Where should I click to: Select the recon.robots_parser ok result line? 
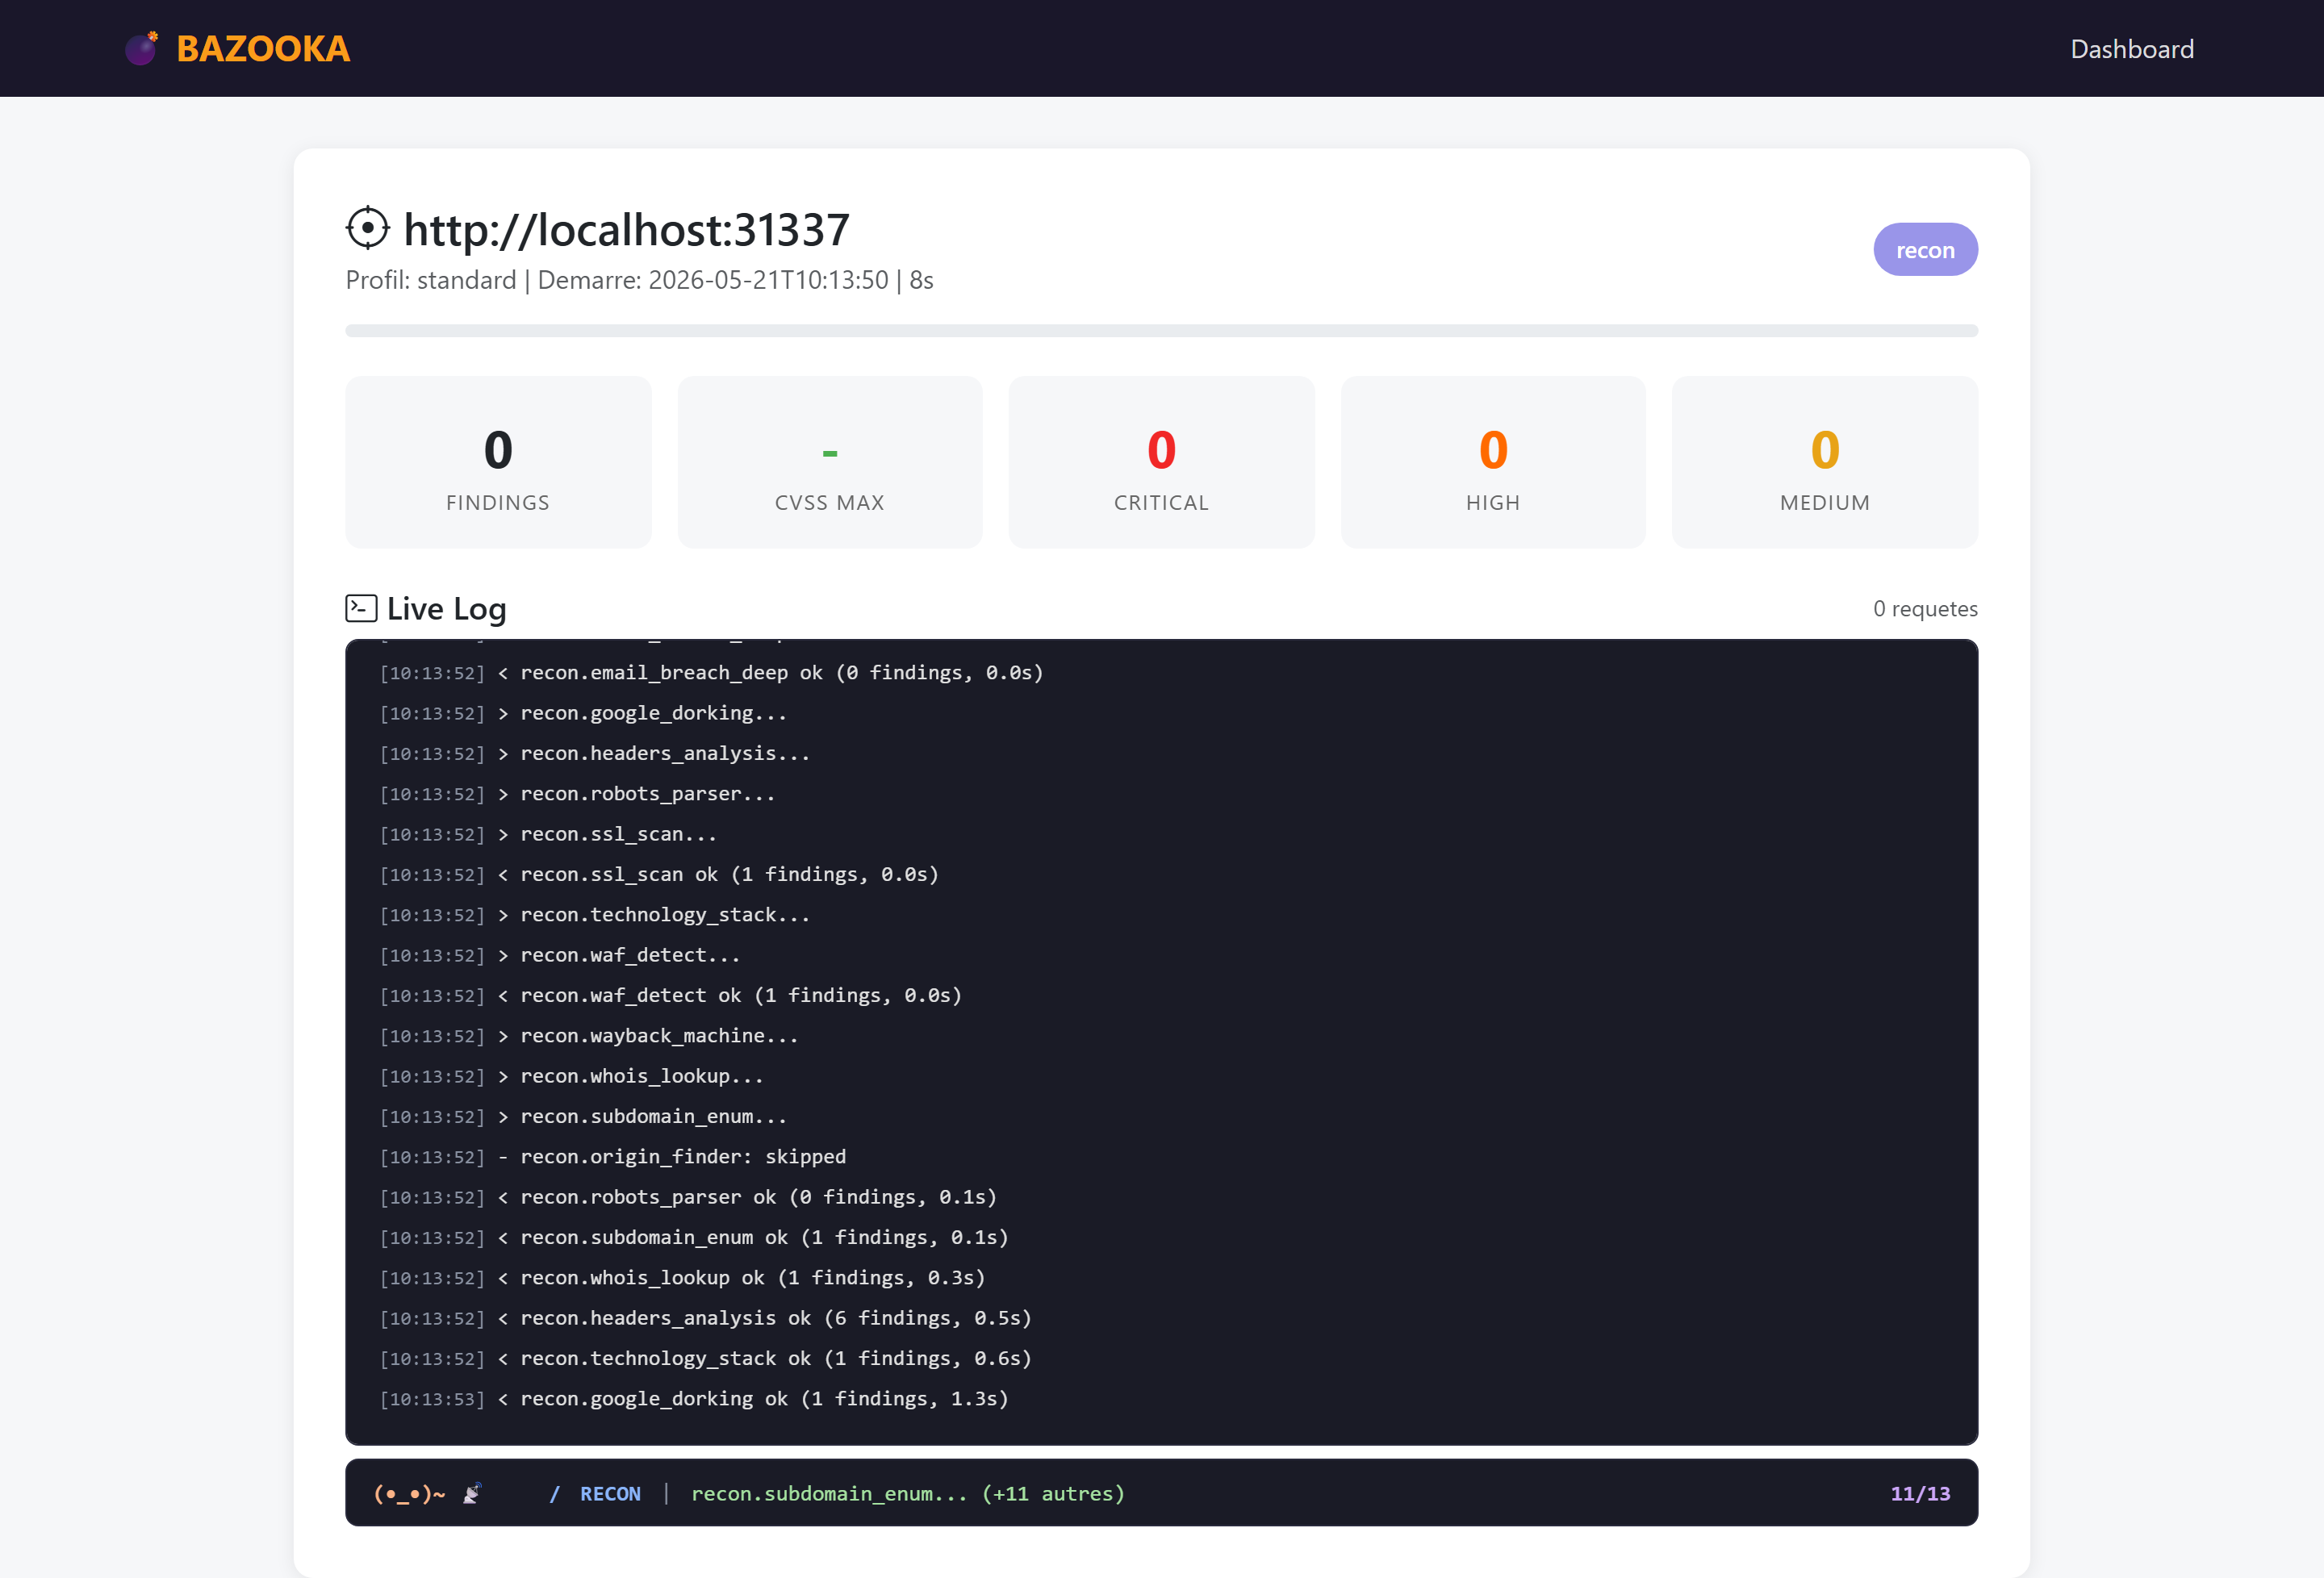point(688,1197)
